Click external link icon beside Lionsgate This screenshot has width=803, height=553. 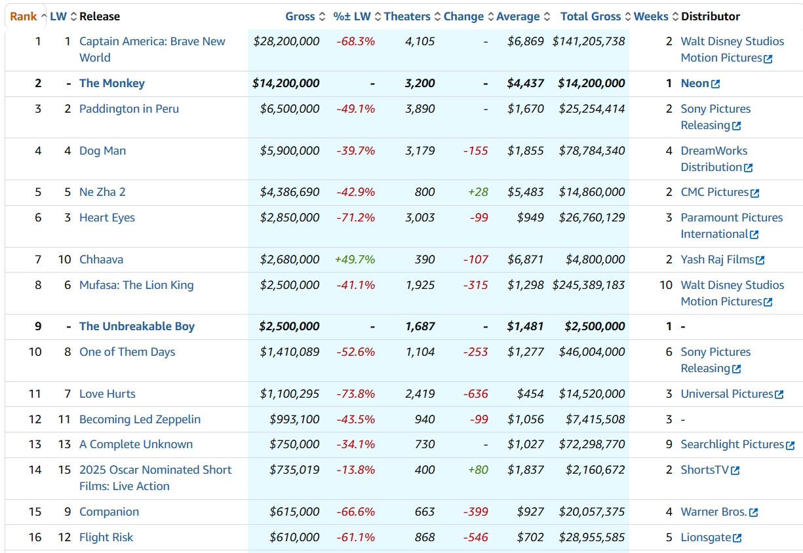click(737, 538)
